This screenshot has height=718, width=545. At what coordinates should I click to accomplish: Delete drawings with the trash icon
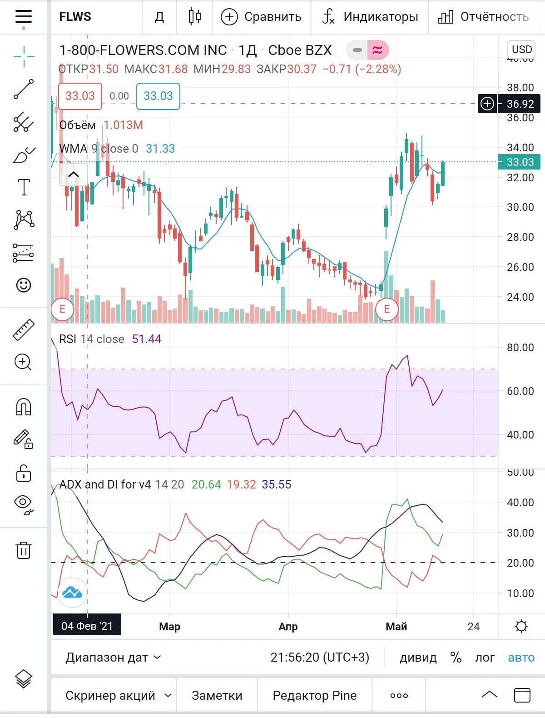point(24,550)
